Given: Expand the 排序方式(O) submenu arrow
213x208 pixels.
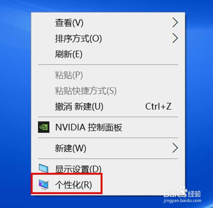Looking at the screenshot, I should coord(175,38).
